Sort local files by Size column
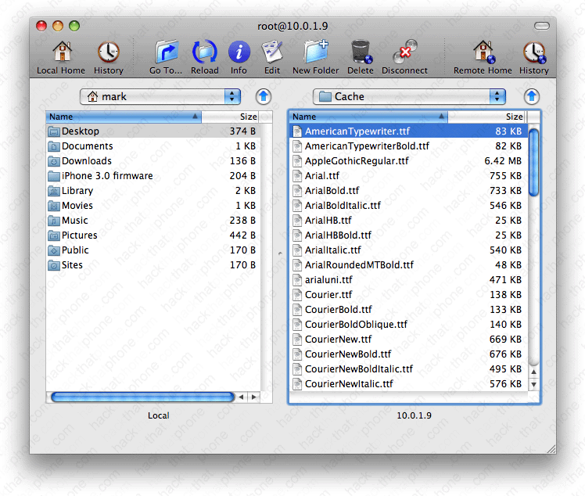The image size is (585, 496). pos(231,117)
